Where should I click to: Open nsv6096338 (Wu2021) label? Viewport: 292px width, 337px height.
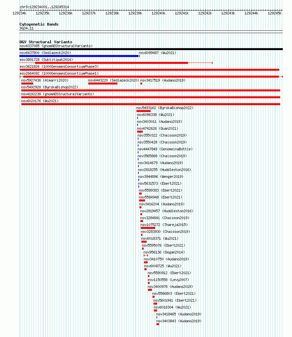156,115
